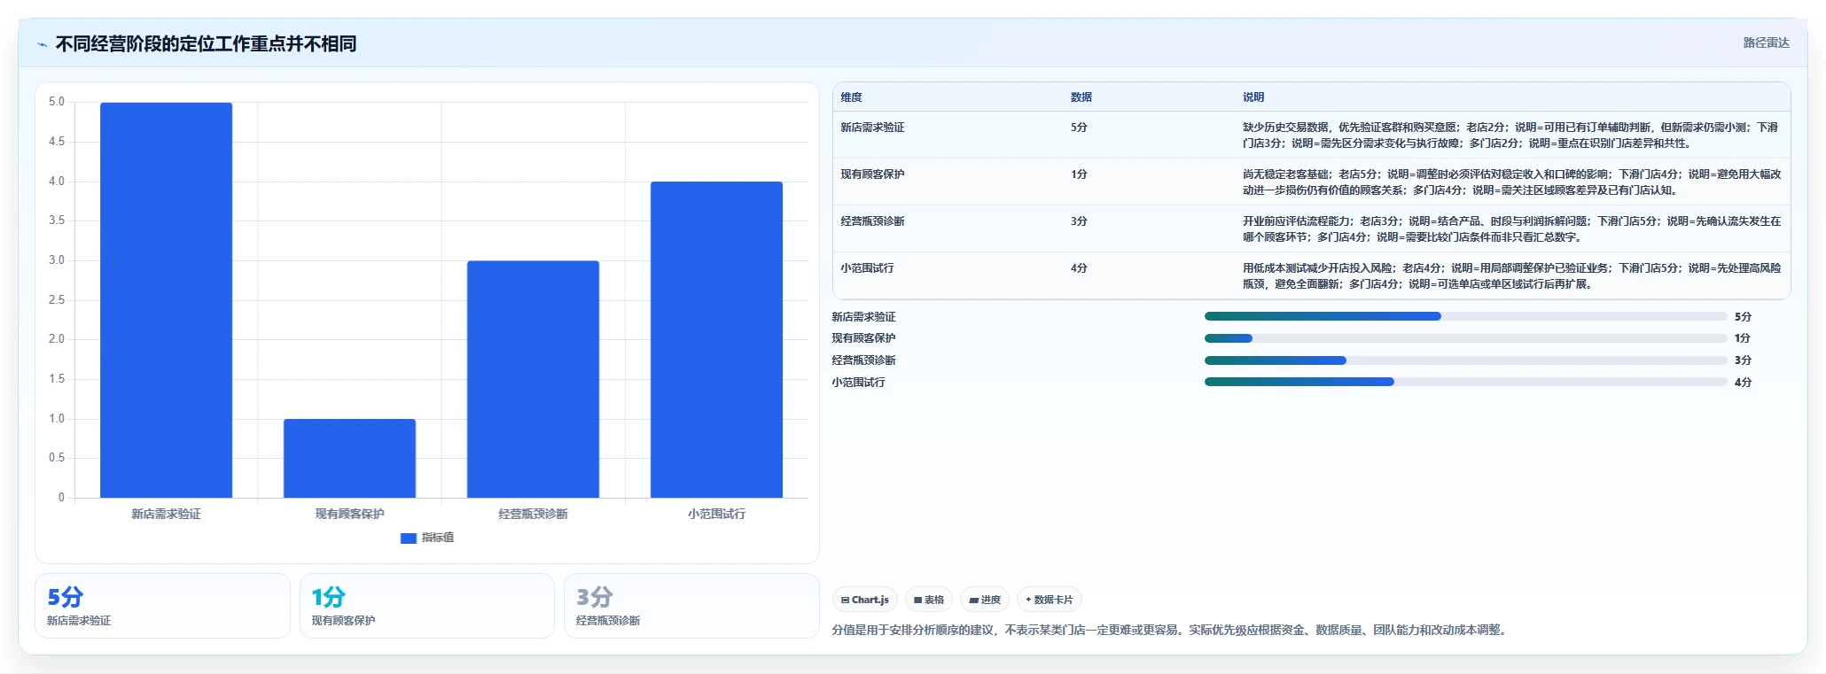Click the 小范围试行 x-axis label
Image resolution: width=1826 pixels, height=674 pixels.
pos(716,514)
